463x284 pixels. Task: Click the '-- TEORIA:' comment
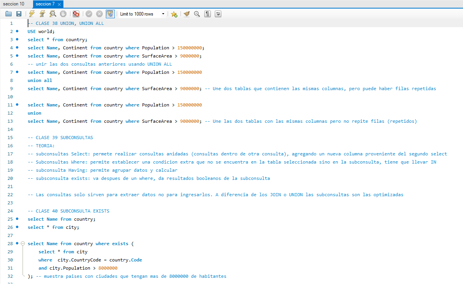click(x=41, y=146)
